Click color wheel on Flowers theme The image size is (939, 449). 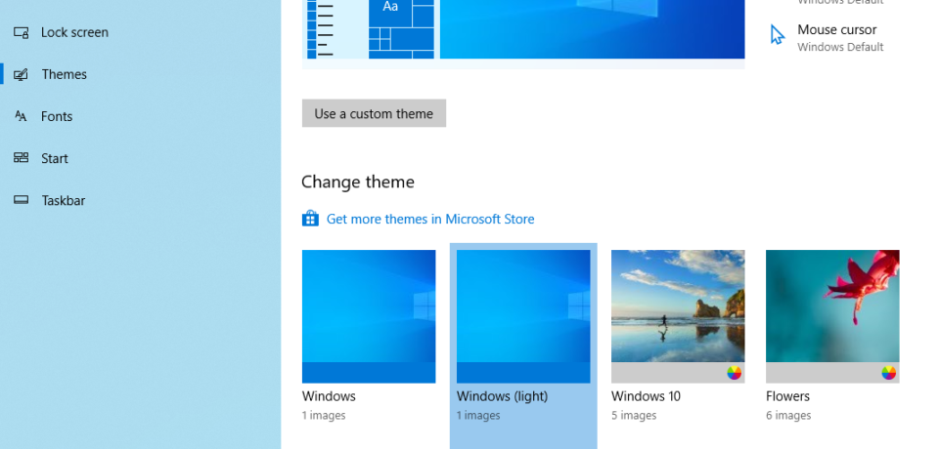click(889, 374)
